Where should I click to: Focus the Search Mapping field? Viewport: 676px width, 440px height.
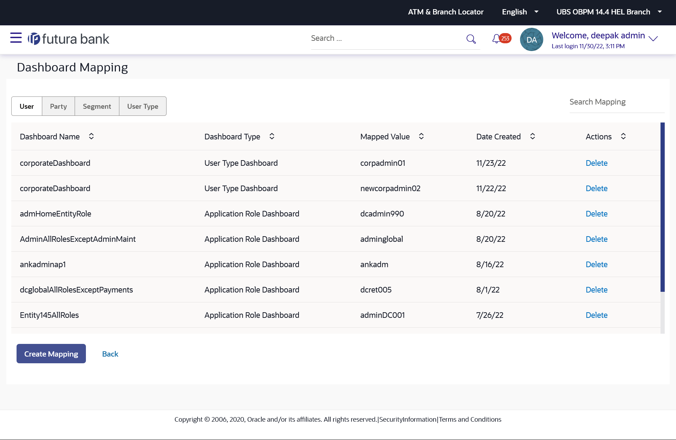pyautogui.click(x=616, y=102)
